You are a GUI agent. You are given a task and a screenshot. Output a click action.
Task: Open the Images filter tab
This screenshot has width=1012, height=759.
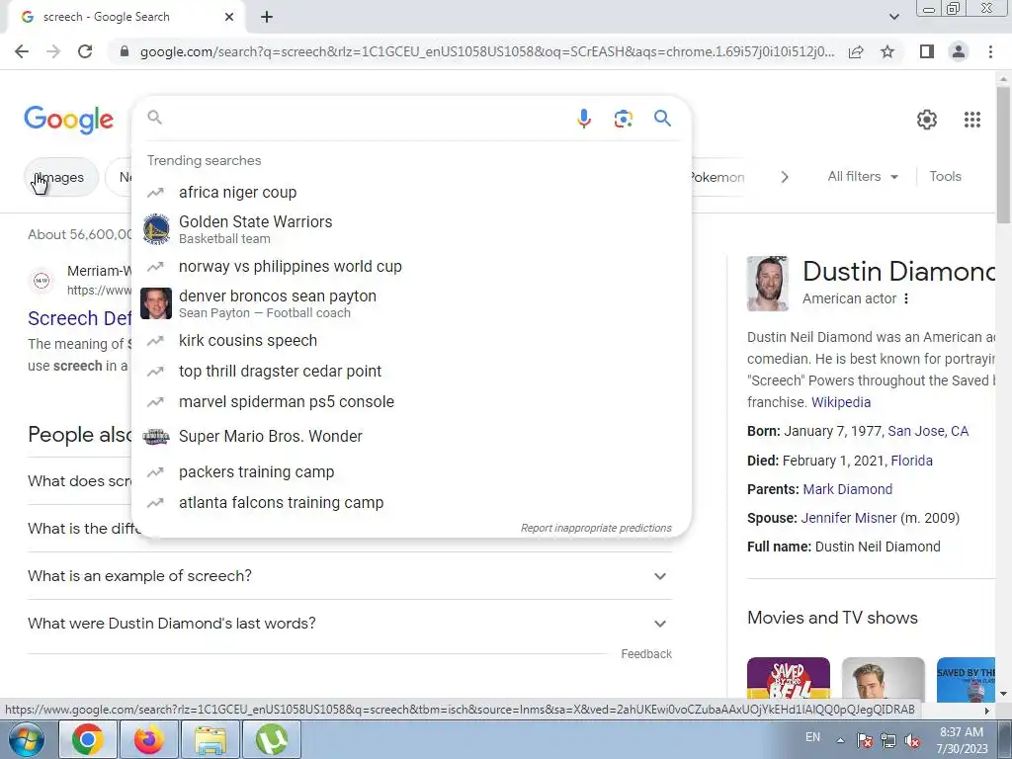(x=61, y=177)
